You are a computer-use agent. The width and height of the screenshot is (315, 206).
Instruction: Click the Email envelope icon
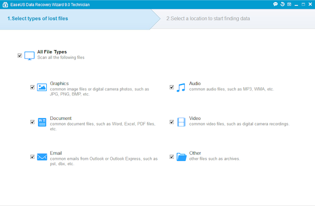click(42, 157)
